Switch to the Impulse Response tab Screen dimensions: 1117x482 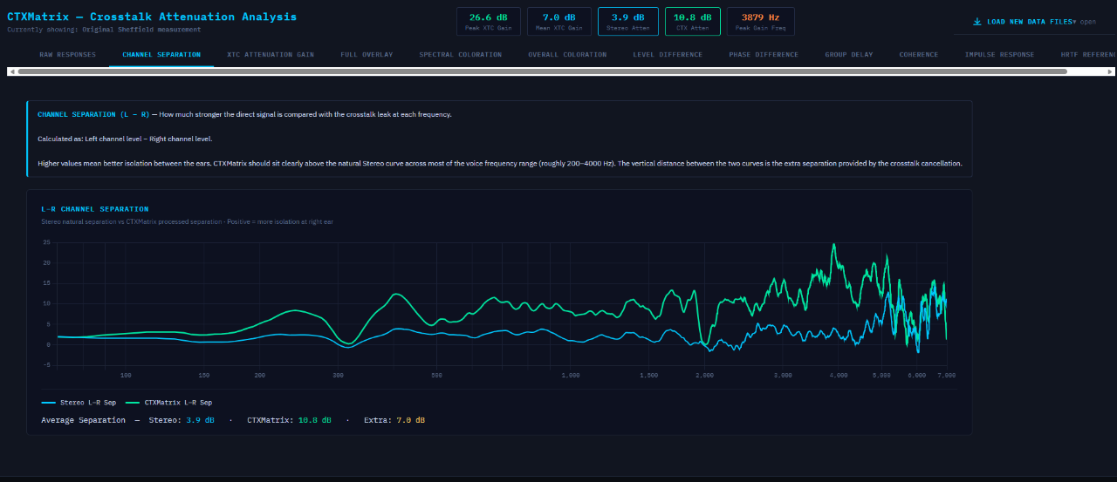pyautogui.click(x=999, y=55)
